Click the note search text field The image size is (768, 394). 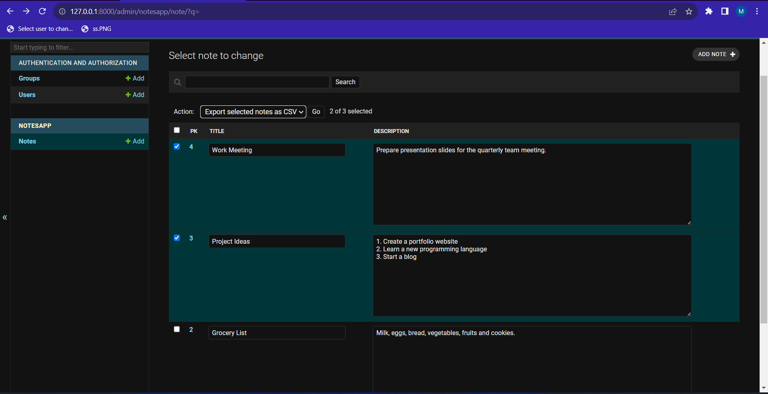(257, 82)
